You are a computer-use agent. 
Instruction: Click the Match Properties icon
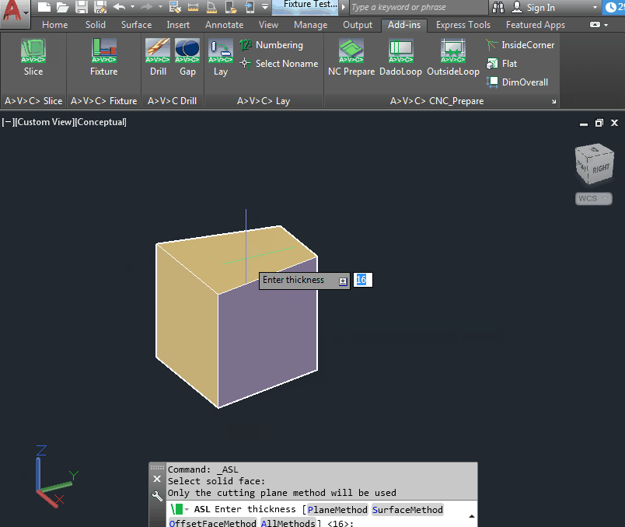175,7
